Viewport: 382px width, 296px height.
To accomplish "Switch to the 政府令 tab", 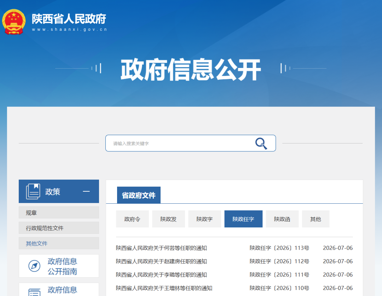I will coord(132,219).
